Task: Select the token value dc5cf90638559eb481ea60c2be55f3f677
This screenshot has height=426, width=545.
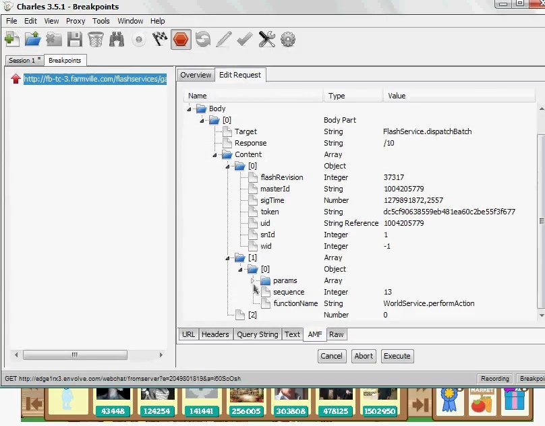Action: (x=449, y=212)
